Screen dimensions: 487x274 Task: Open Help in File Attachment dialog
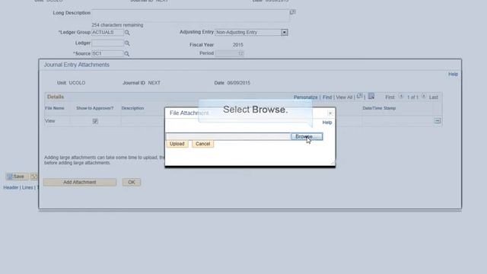(327, 123)
